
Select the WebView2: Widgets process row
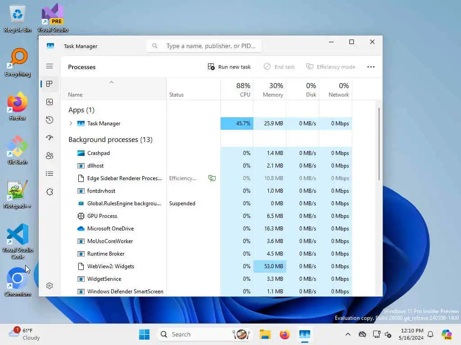click(207, 266)
